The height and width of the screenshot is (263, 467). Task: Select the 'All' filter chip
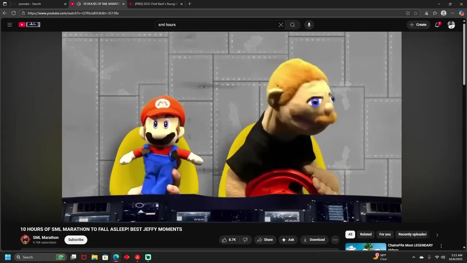350,235
